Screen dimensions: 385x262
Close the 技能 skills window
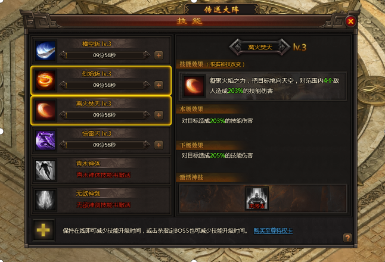click(x=350, y=21)
